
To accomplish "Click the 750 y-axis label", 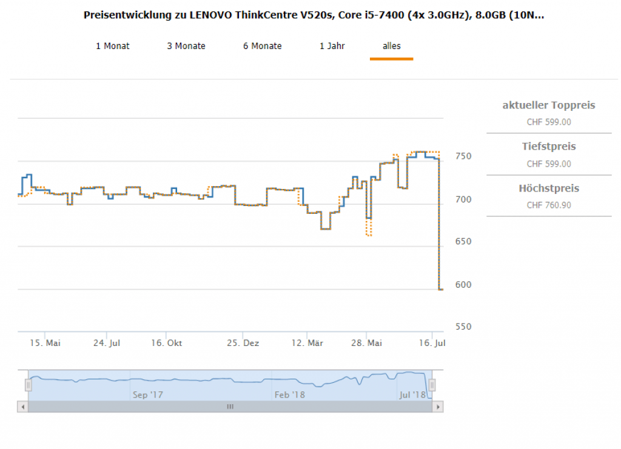I will tap(463, 156).
